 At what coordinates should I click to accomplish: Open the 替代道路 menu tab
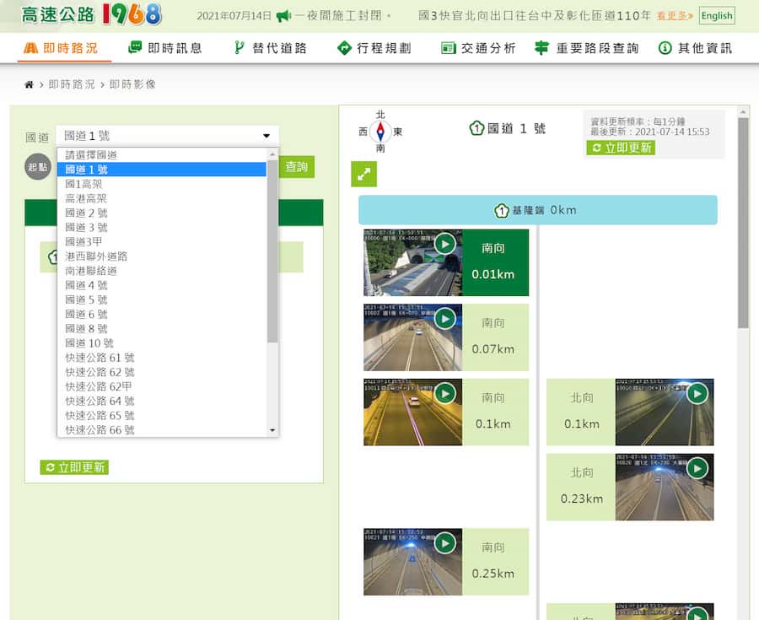[x=270, y=48]
